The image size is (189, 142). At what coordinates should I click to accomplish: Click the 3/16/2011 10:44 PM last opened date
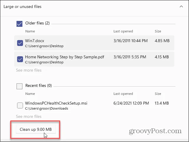pos(131,41)
